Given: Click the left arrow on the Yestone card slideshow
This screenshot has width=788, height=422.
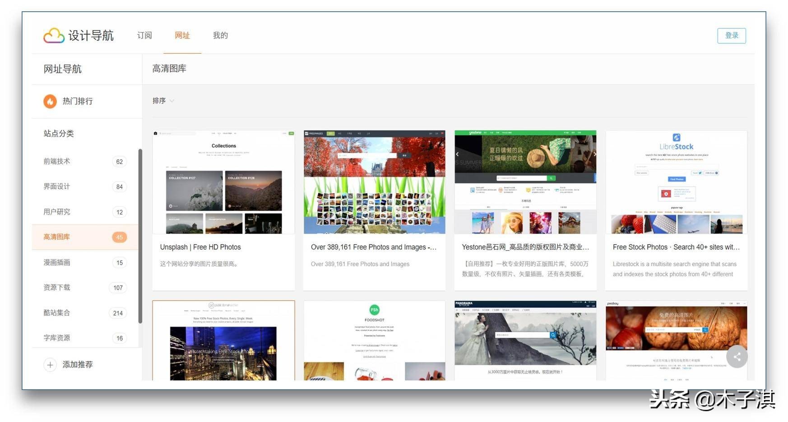Looking at the screenshot, I should (x=457, y=154).
